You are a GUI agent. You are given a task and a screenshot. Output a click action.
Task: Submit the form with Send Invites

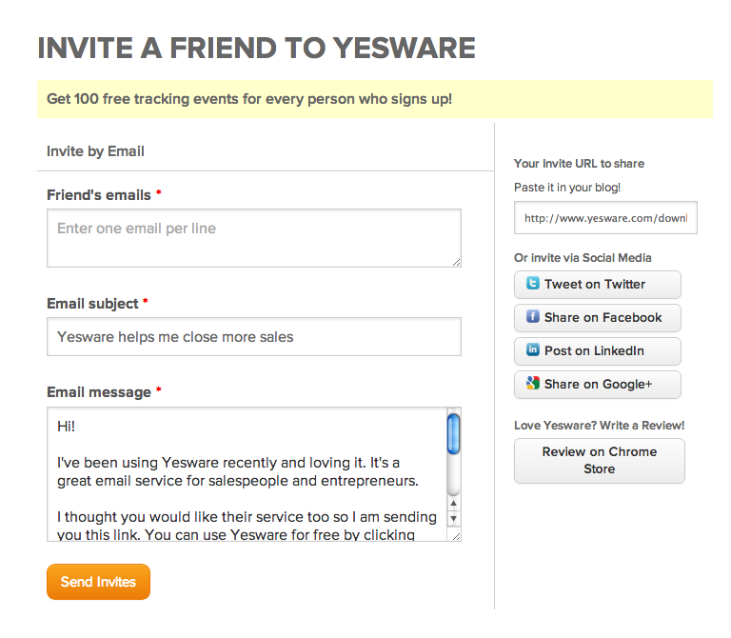point(98,582)
